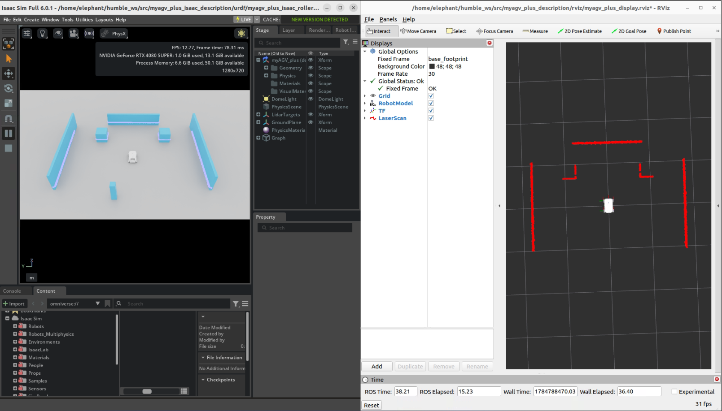Toggle the magnet Snap tool

pos(9,118)
